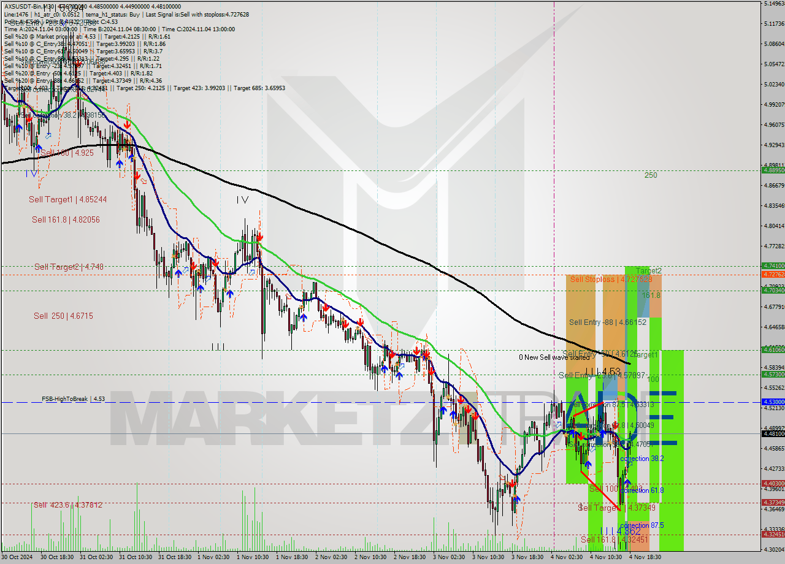Click the 'FSB-HighToBreak | 4.53' line label

click(x=73, y=399)
